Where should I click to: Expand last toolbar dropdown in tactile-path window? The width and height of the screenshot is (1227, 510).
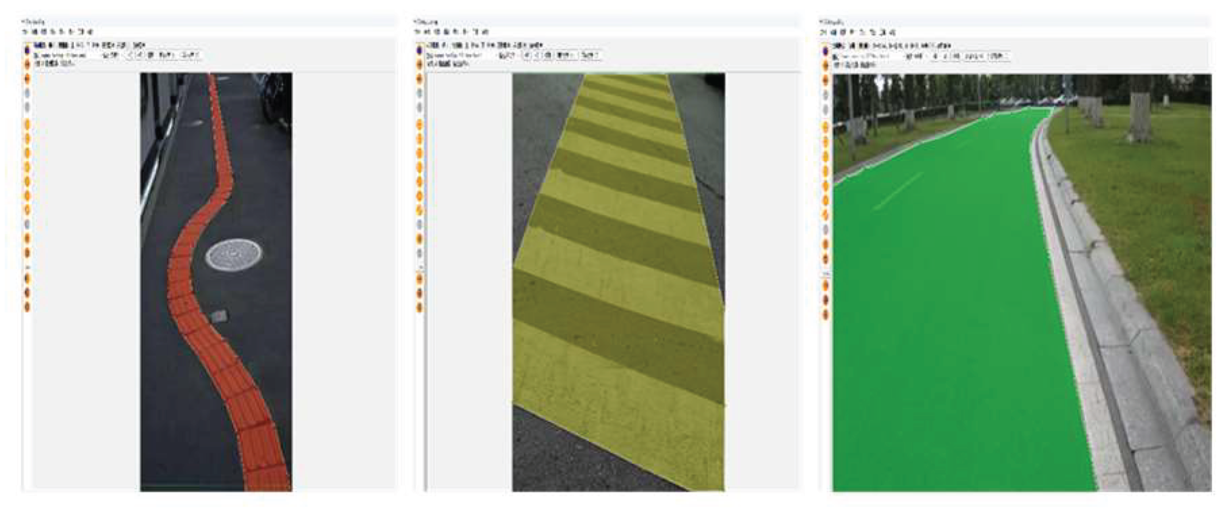pyautogui.click(x=190, y=55)
